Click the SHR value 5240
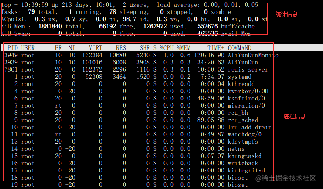This screenshot has width=323, height=189. tap(143, 55)
